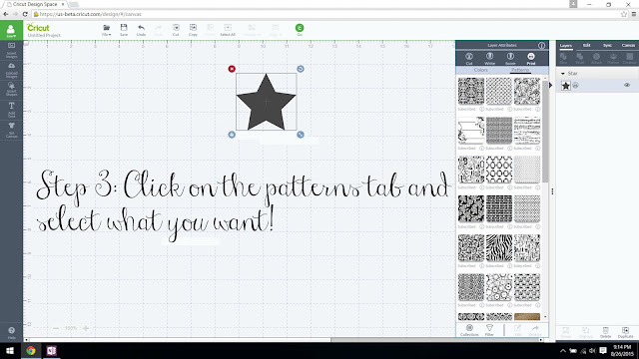Hide the Star layer with the eye icon

(627, 85)
